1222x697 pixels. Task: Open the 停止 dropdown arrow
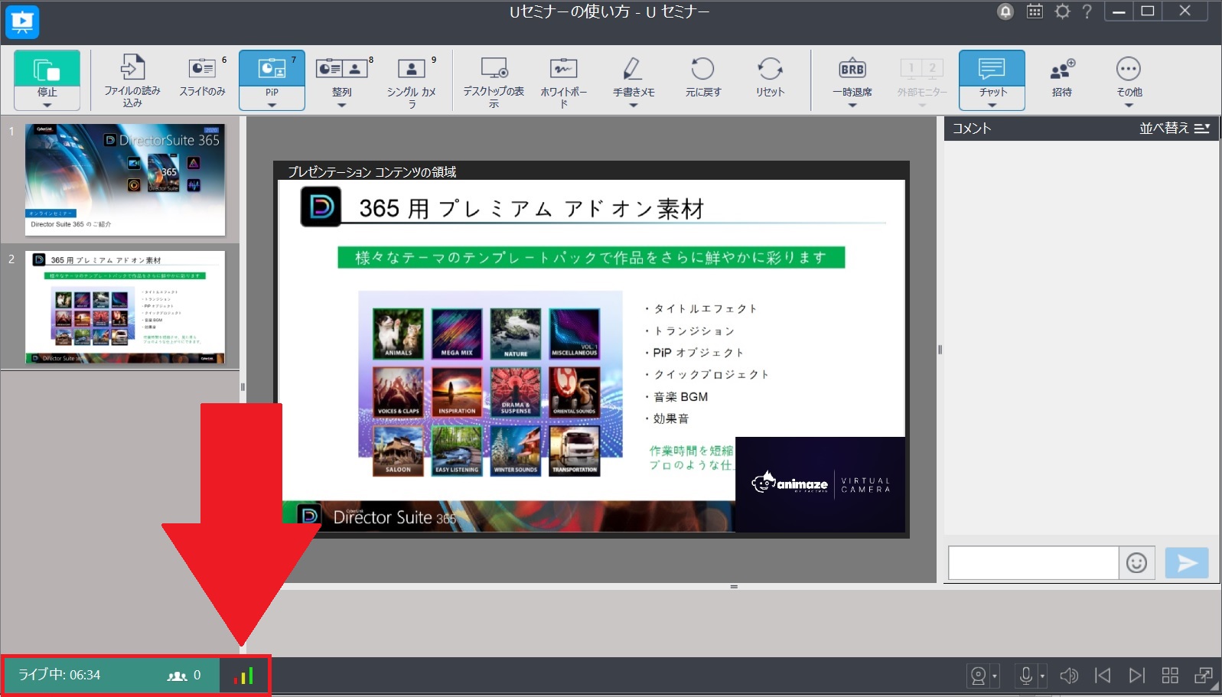pyautogui.click(x=47, y=106)
